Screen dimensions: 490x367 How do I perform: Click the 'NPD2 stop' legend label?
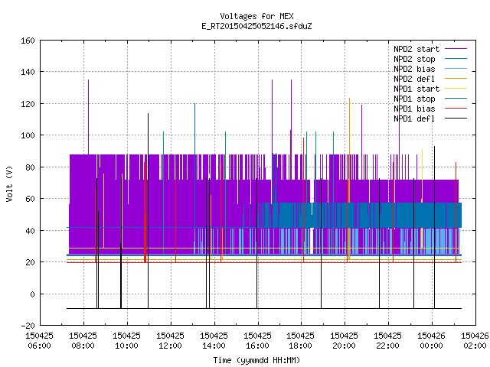pyautogui.click(x=414, y=59)
